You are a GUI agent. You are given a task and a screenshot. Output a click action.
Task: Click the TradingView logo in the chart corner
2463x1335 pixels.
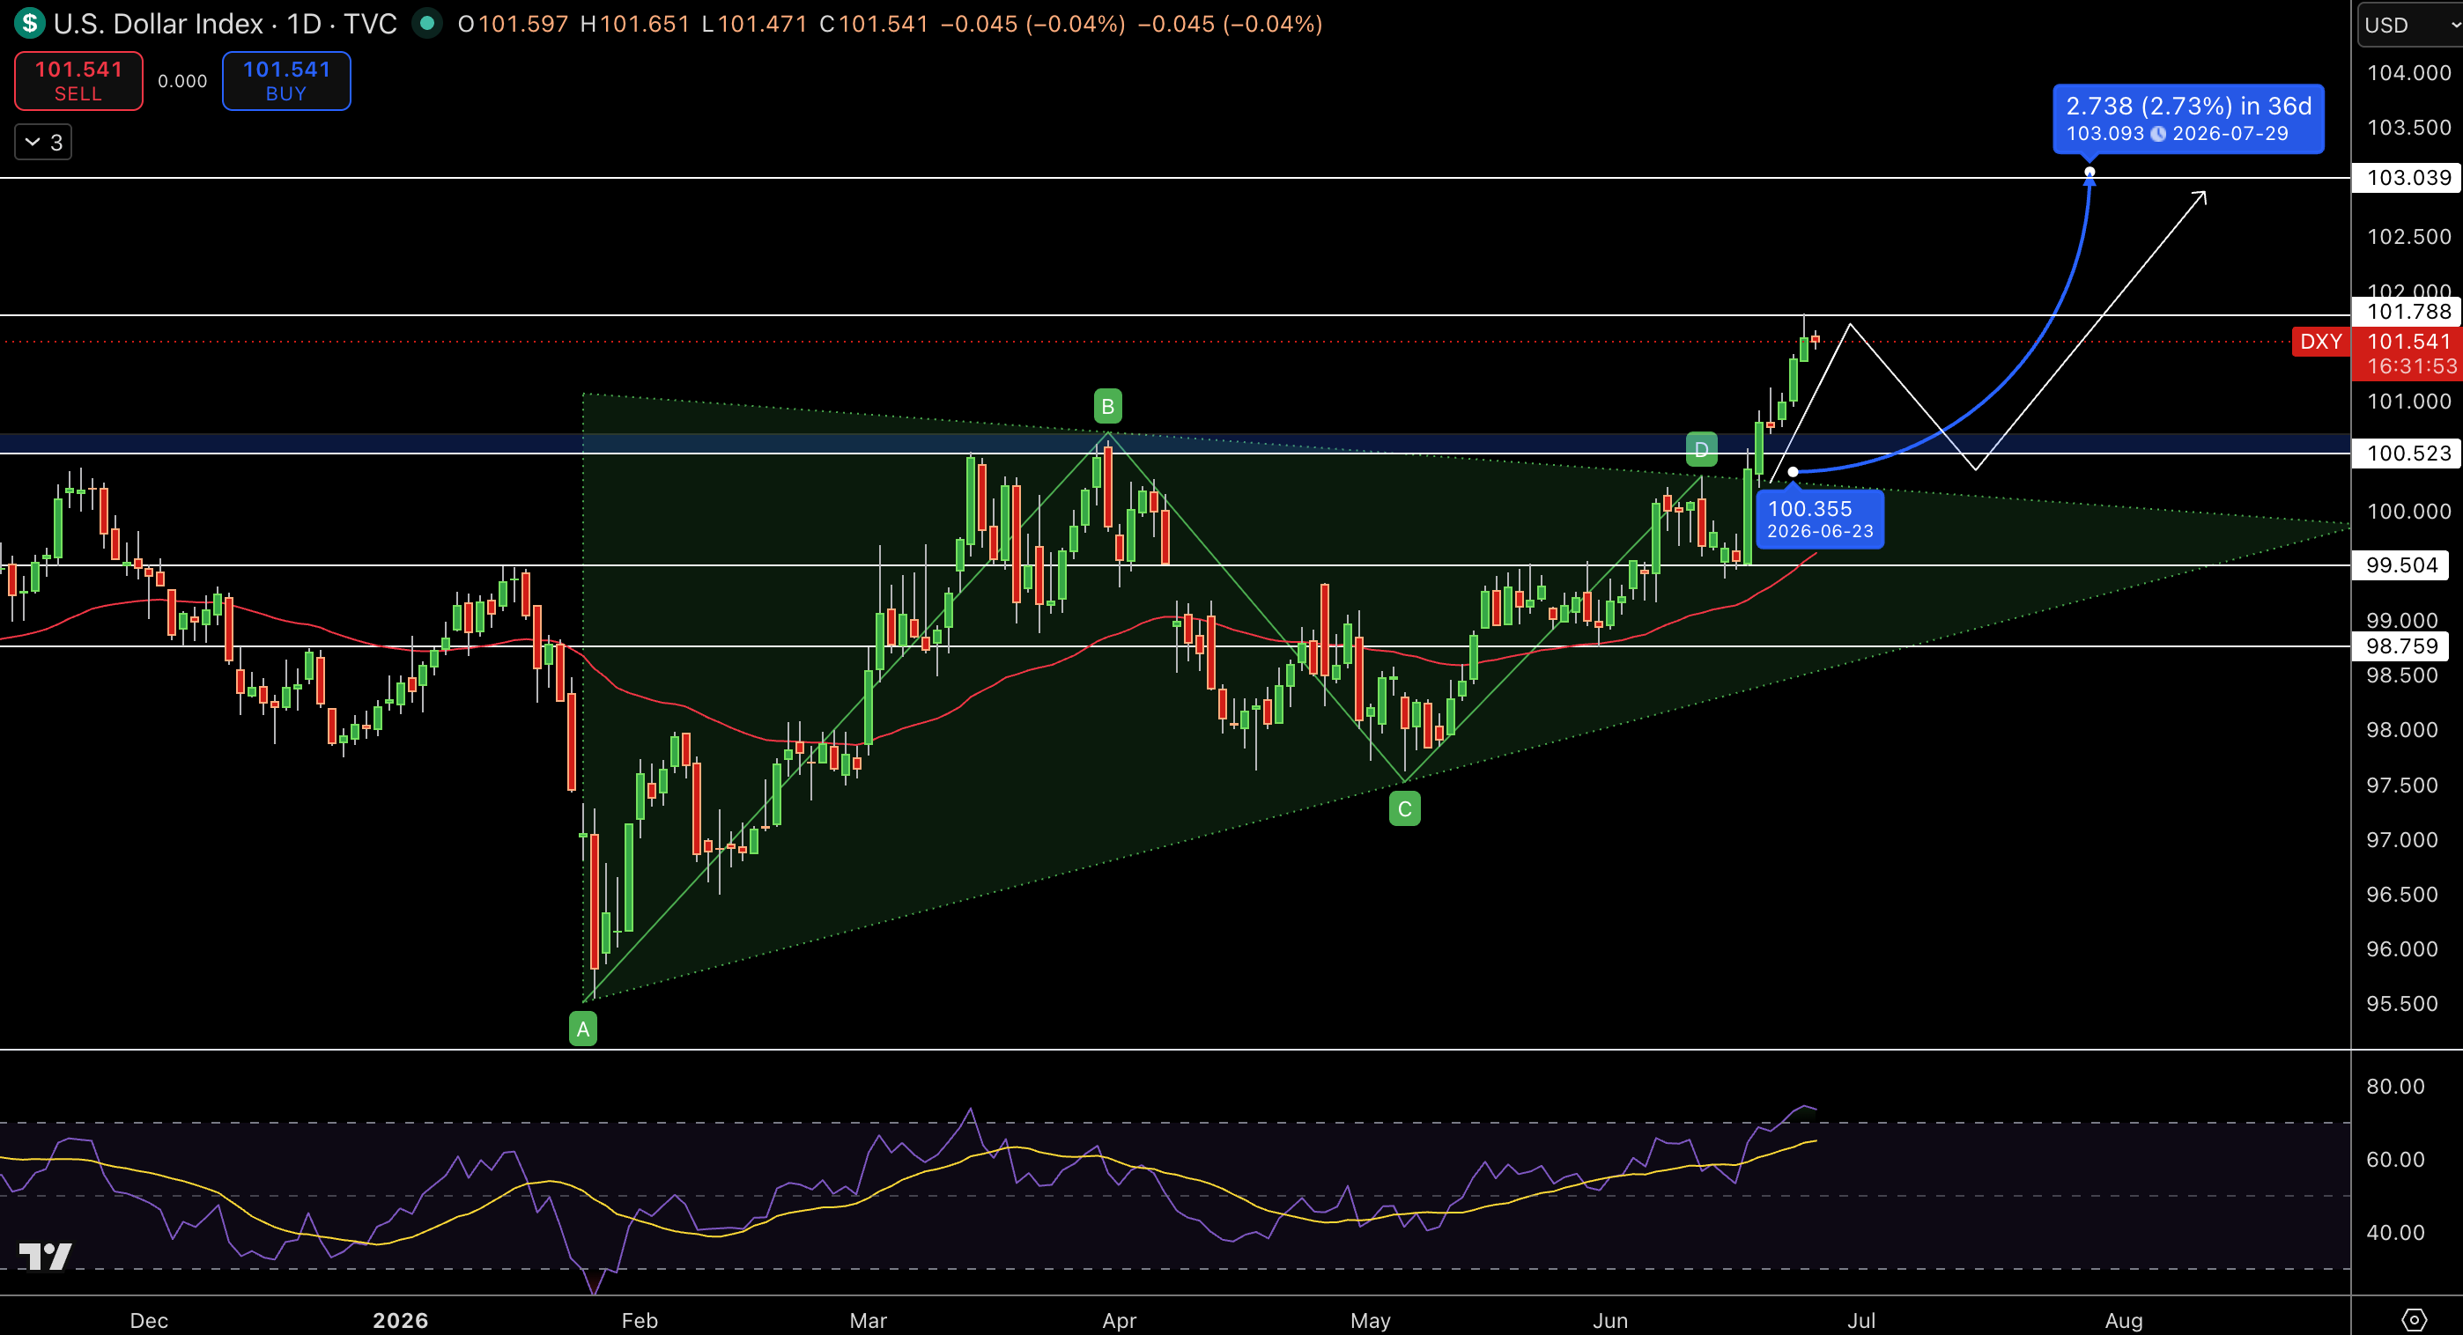coord(45,1256)
